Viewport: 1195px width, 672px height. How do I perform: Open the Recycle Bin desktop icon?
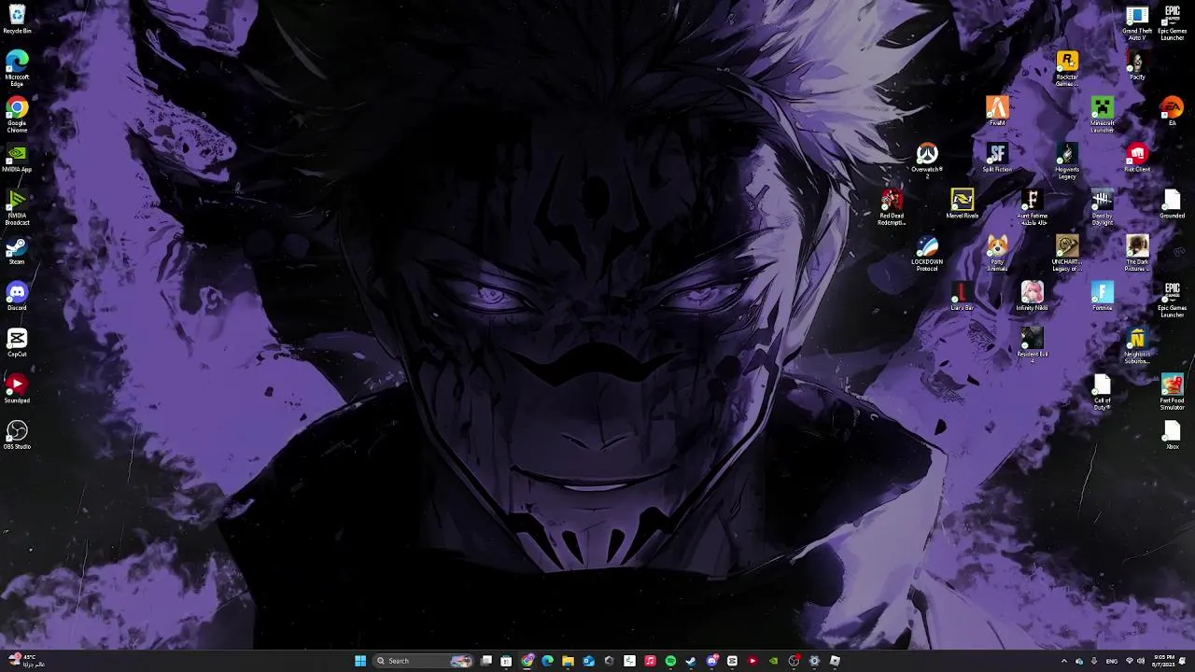[17, 19]
